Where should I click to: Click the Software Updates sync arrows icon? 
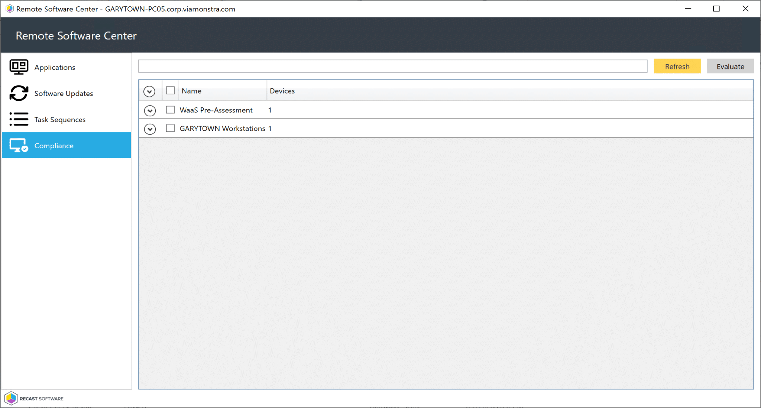click(x=19, y=93)
